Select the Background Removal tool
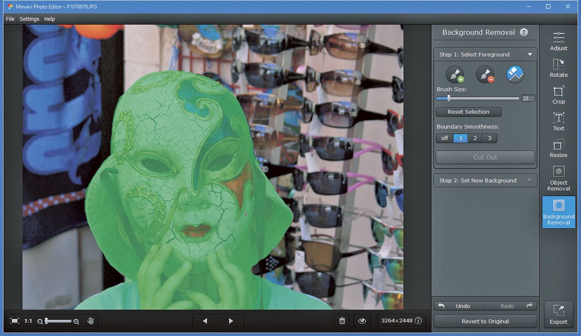 pyautogui.click(x=559, y=212)
